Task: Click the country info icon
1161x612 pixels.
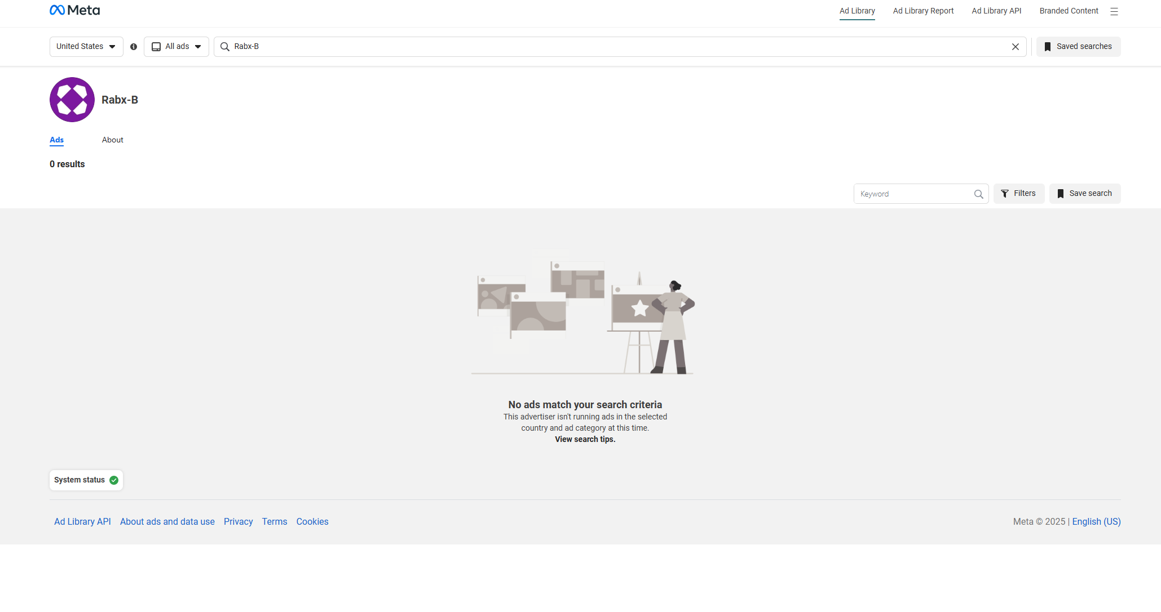Action: 134,47
